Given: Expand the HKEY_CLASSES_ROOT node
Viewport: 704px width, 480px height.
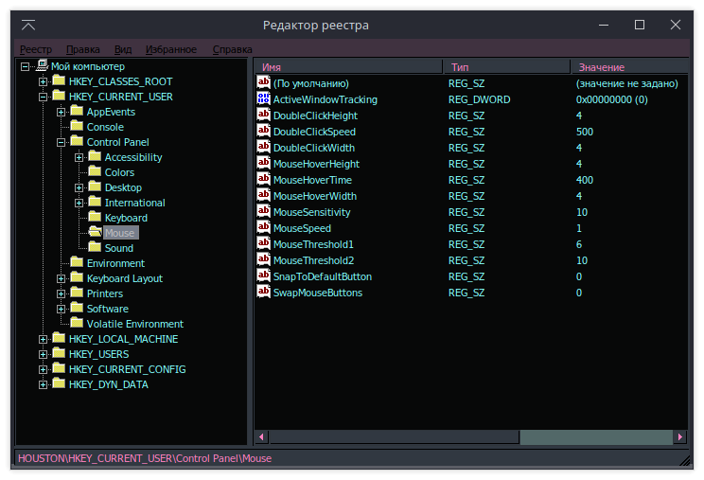Looking at the screenshot, I should pos(44,81).
